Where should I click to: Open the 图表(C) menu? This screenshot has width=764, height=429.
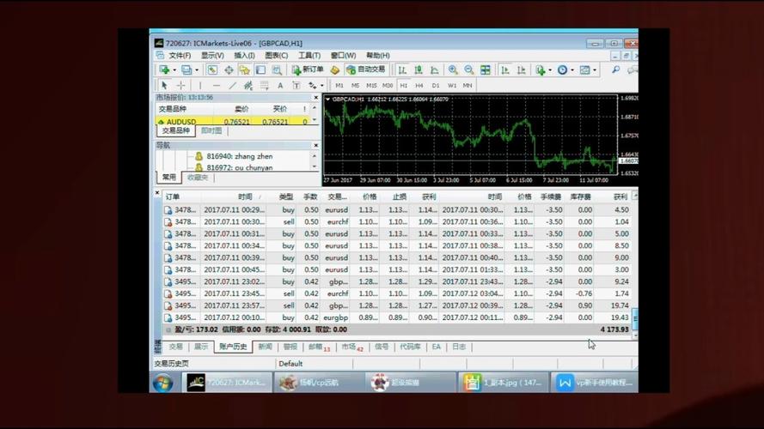click(x=276, y=56)
